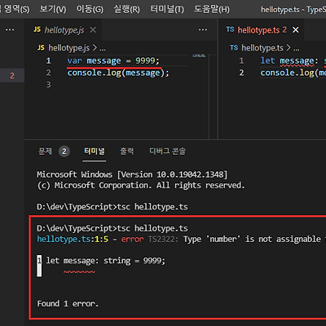Click line number 1 in hellotype.js
326x326 pixels.
coord(48,60)
